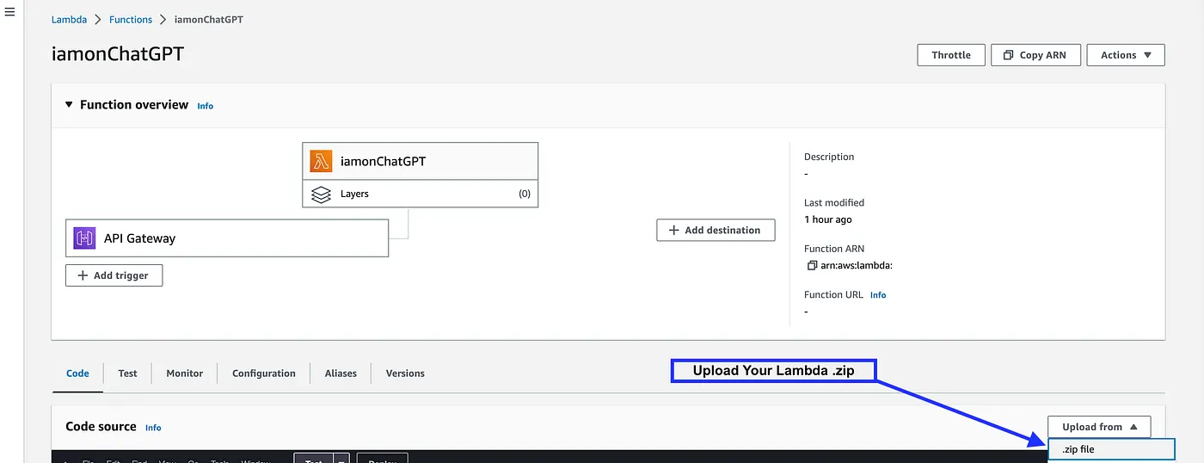1204x463 pixels.
Task: Click the Add destination button
Action: tap(715, 231)
